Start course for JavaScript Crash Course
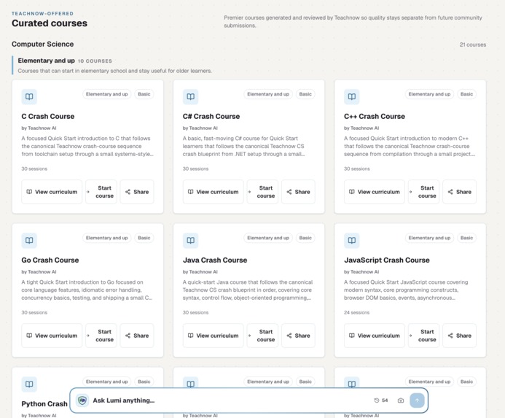 click(423, 336)
